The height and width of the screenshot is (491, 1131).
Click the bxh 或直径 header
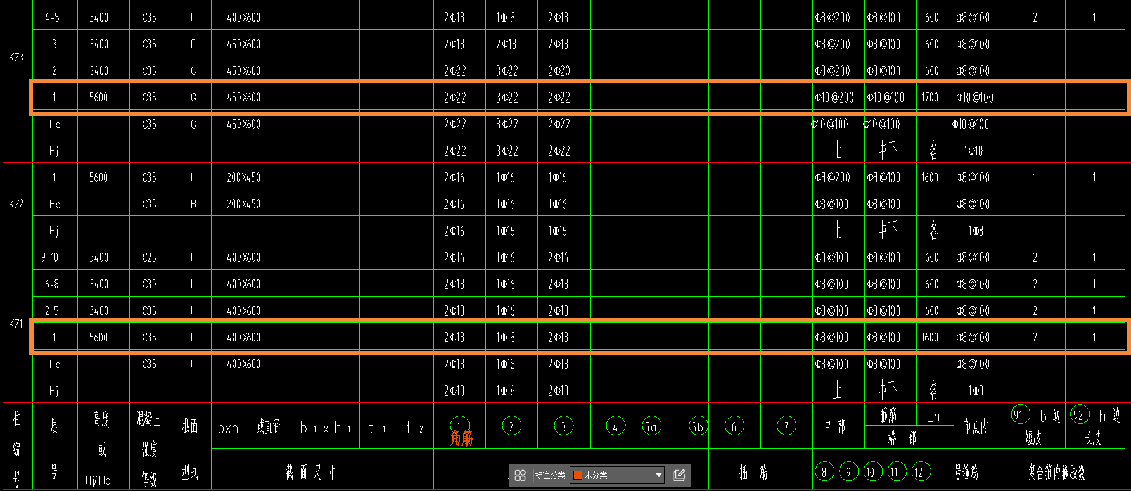(x=249, y=428)
